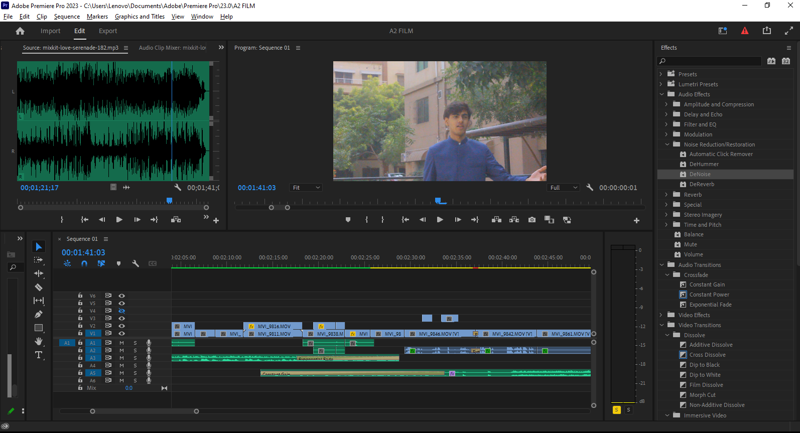Open the Fit zoom level dropdown

tap(306, 187)
